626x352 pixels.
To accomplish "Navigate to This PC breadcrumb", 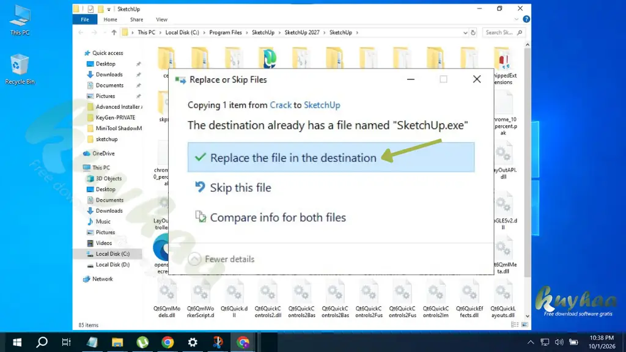I will 146,32.
